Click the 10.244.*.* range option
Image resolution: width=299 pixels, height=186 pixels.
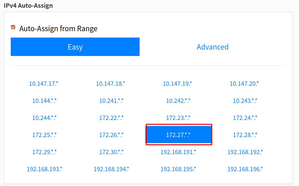coord(44,118)
